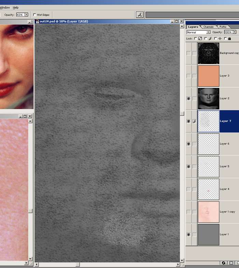The image size is (239, 268).
Task: Enable the Wet Edges checkbox
Action: (35, 15)
